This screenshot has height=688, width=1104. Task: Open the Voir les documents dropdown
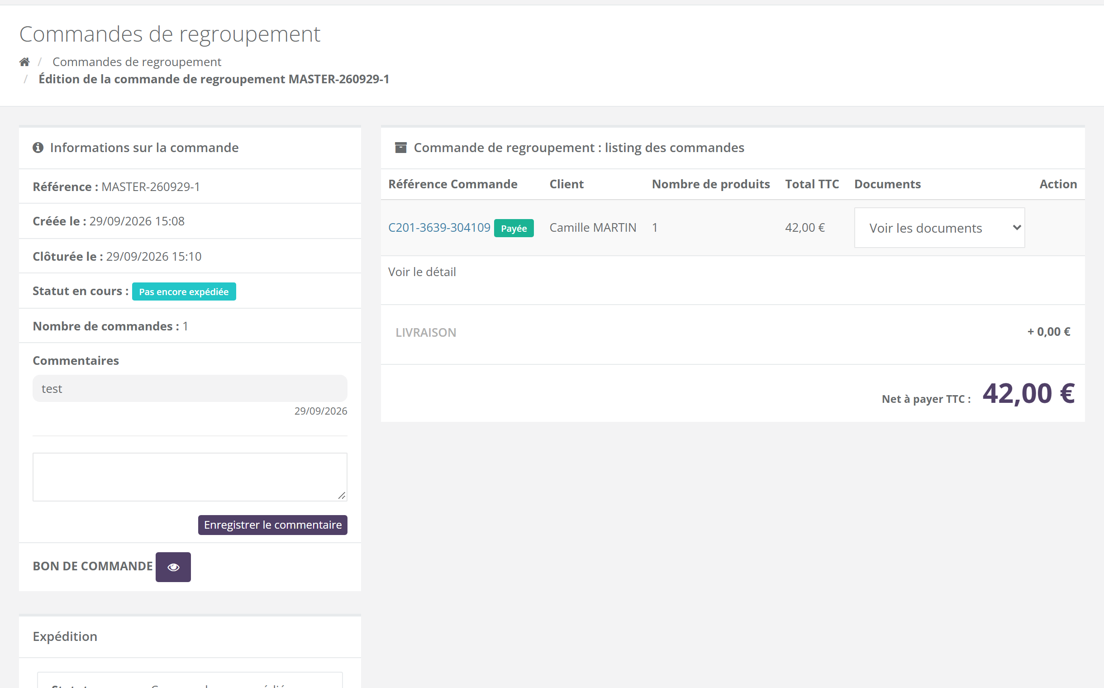[x=939, y=228]
